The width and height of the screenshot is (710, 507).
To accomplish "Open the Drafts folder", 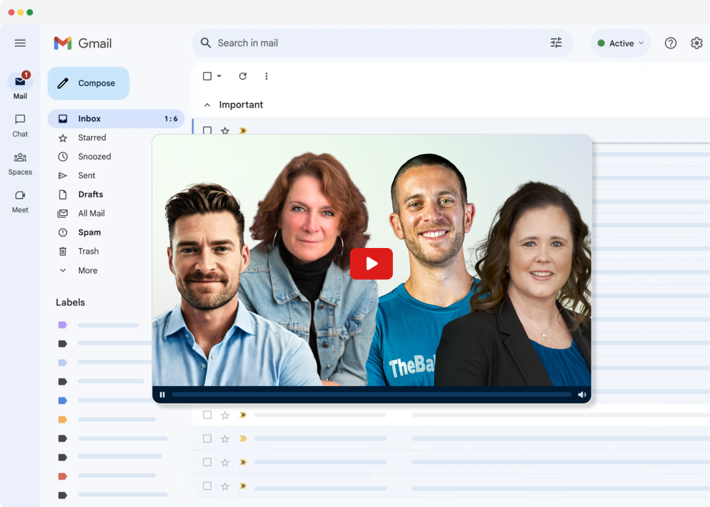I will 91,194.
